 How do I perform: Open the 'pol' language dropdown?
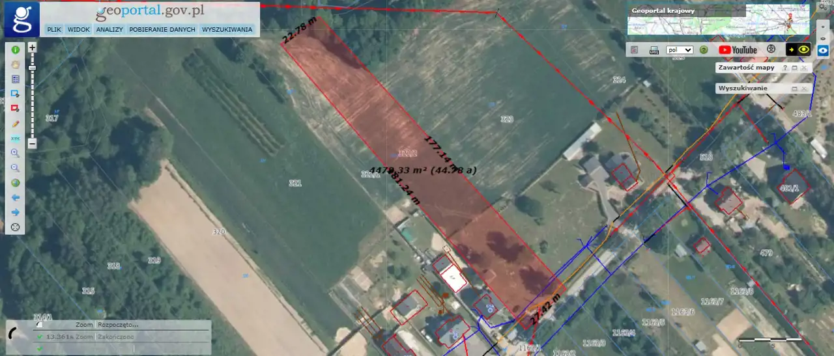[x=679, y=49]
